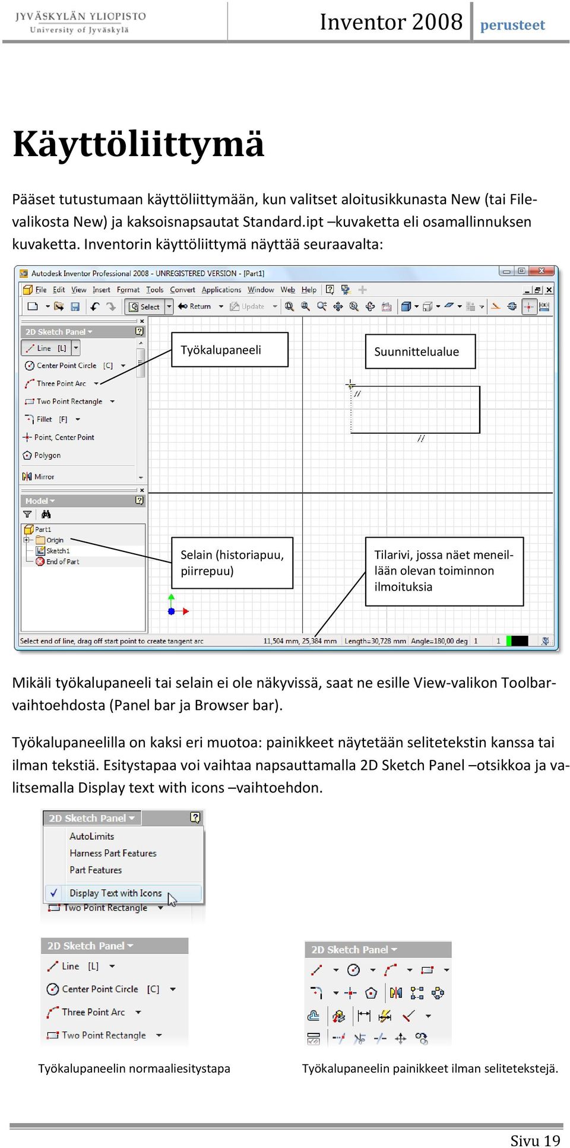Click the Rotate view icon in Inventor toolbar
Image resolution: width=570 pixels, height=1148 pixels.
pos(370,306)
